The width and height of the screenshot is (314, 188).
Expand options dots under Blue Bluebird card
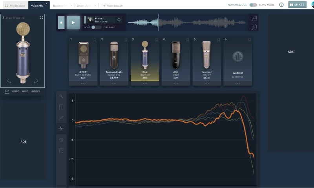pyautogui.click(x=145, y=83)
